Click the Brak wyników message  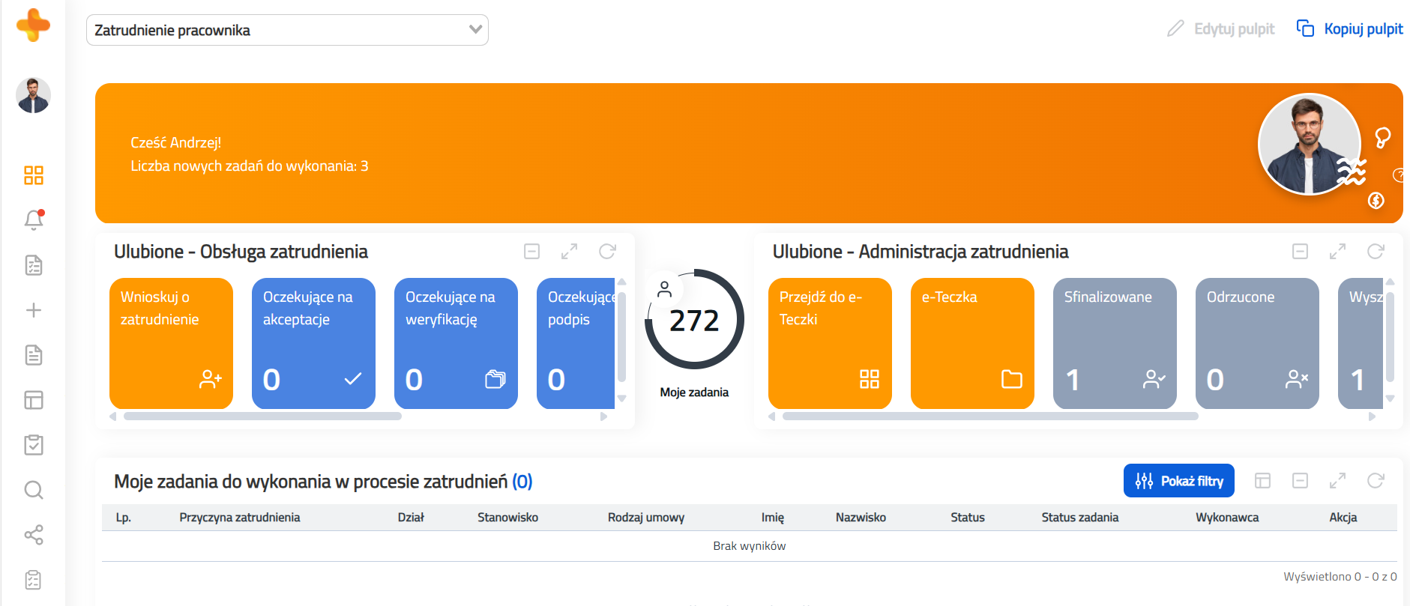click(750, 546)
